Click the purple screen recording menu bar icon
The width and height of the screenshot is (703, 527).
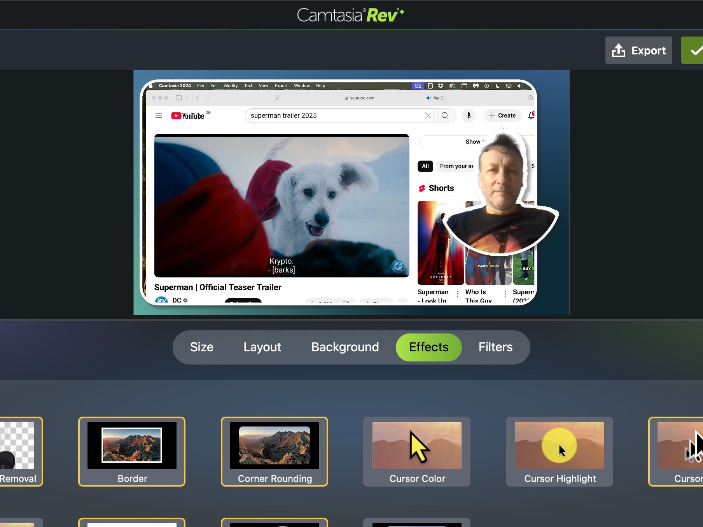click(x=418, y=86)
